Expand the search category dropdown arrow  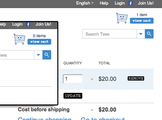point(141,34)
